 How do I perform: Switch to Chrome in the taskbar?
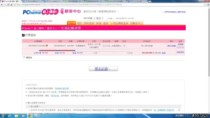(30, 116)
